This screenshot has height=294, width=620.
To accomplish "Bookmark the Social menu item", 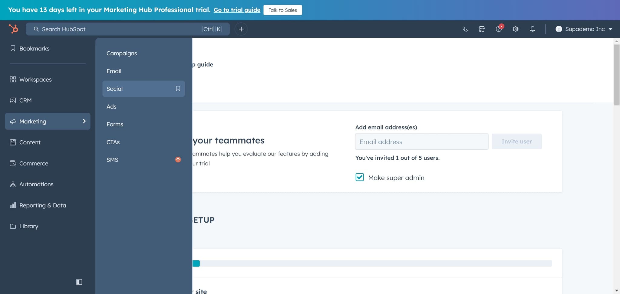I will pos(178,89).
